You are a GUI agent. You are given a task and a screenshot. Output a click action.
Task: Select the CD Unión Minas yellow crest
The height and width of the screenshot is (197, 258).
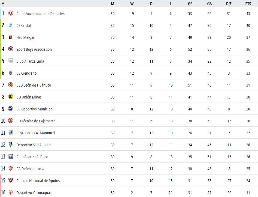[x=11, y=97]
